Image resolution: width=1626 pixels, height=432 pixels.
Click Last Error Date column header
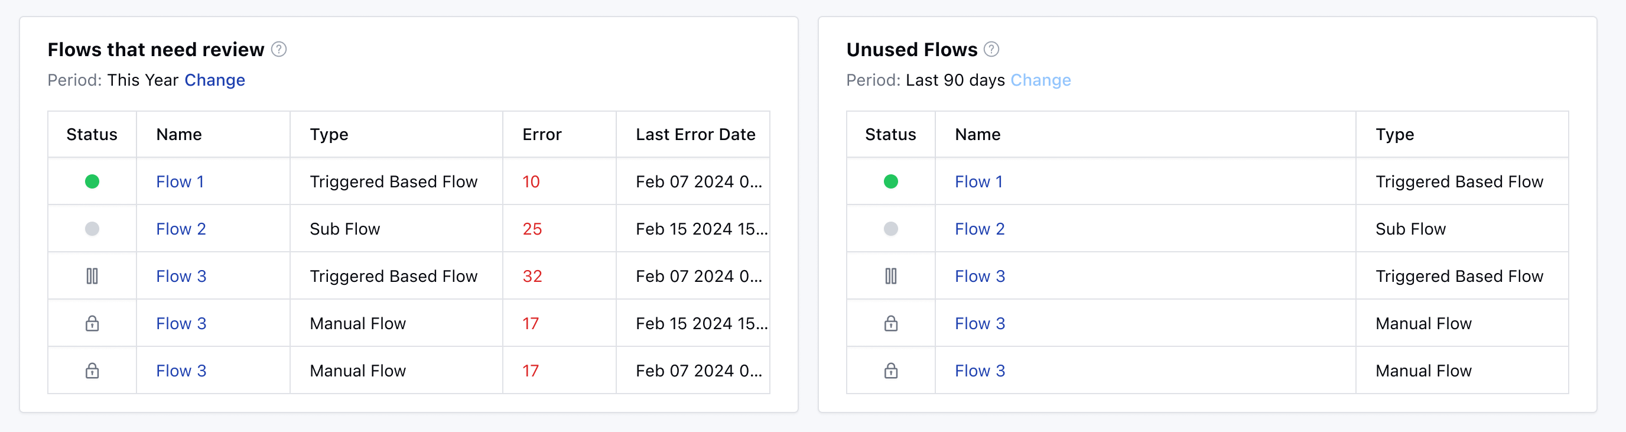(695, 135)
